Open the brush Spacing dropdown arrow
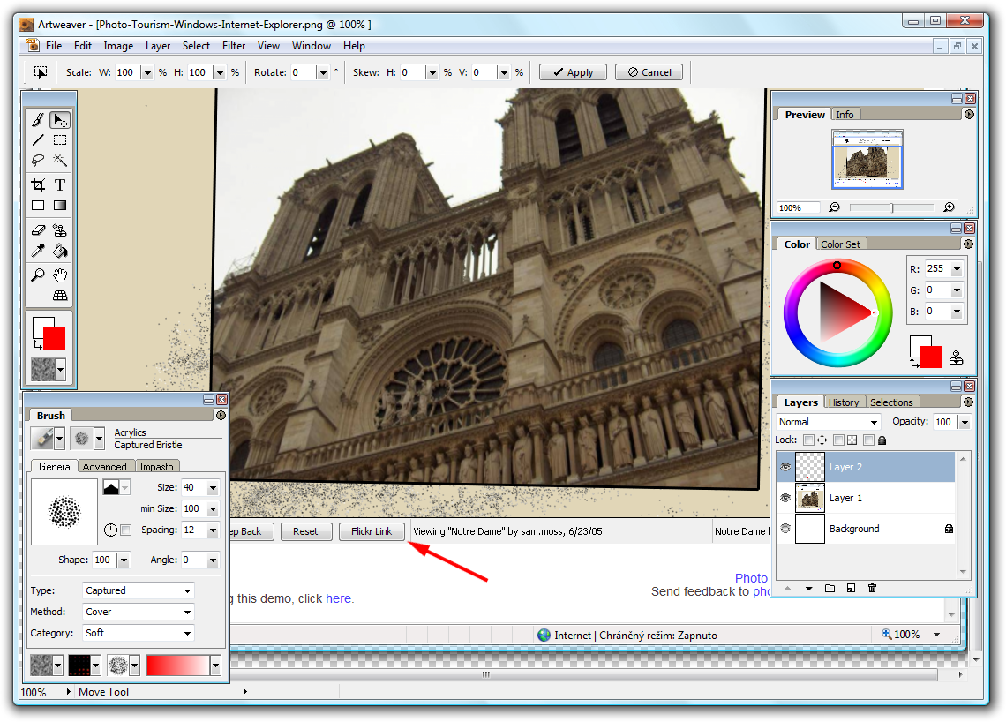This screenshot has width=1006, height=722. tap(213, 530)
